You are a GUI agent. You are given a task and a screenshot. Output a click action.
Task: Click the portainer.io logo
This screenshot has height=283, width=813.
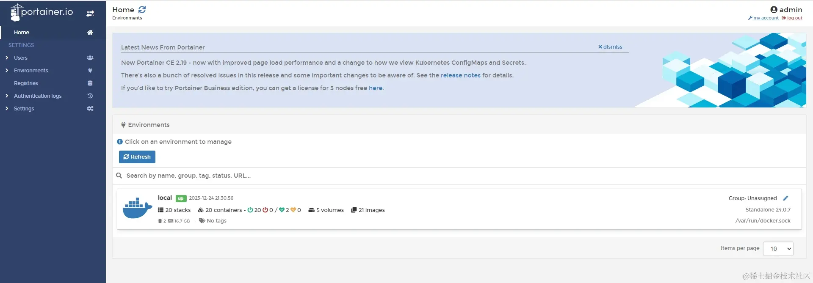point(41,12)
